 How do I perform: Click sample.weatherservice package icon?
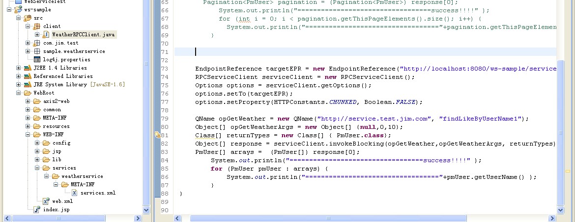[37, 51]
